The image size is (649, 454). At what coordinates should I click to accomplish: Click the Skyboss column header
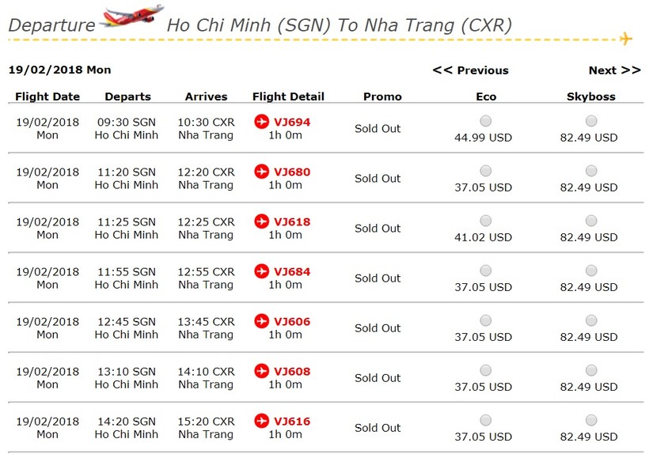click(x=590, y=96)
